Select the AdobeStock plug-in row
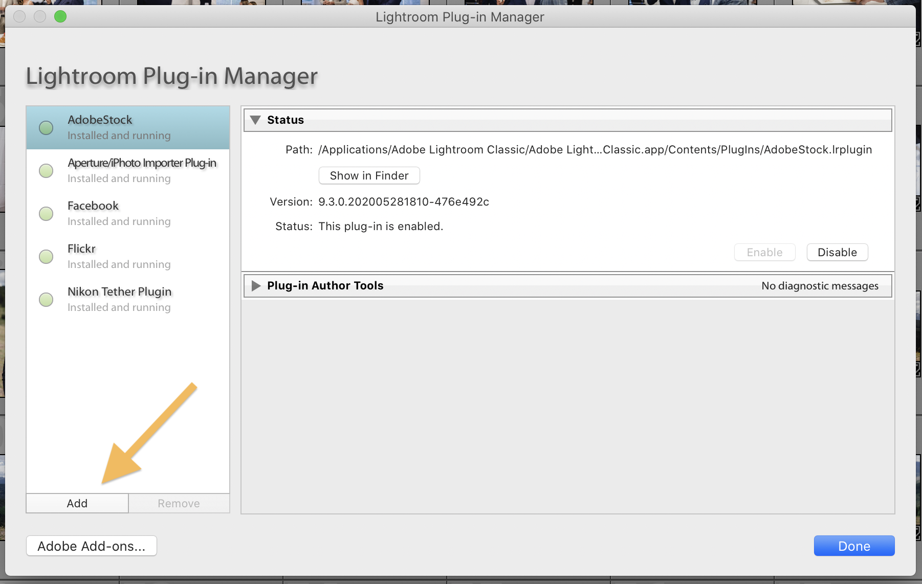This screenshot has height=584, width=922. coord(128,128)
